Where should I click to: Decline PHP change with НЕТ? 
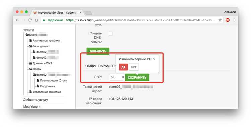(x=134, y=67)
